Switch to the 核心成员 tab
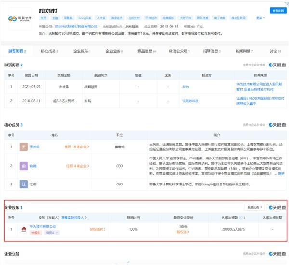The width and height of the screenshot is (289, 265). 49,51
